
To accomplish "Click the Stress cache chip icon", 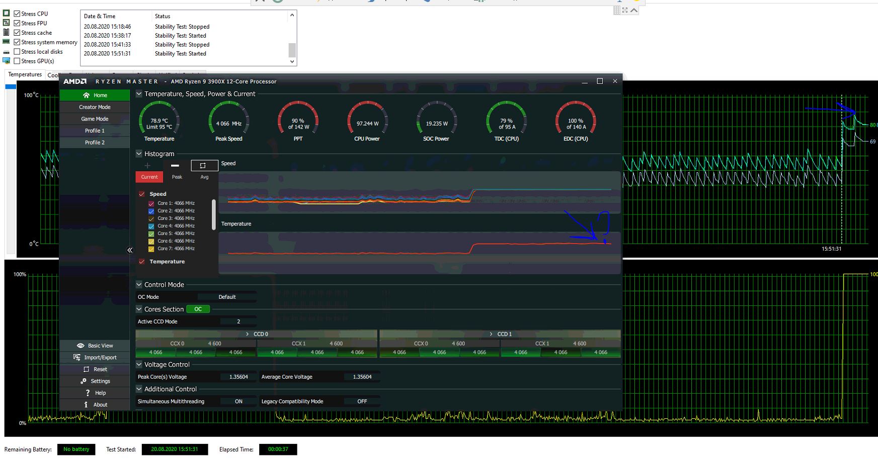I will pos(7,32).
